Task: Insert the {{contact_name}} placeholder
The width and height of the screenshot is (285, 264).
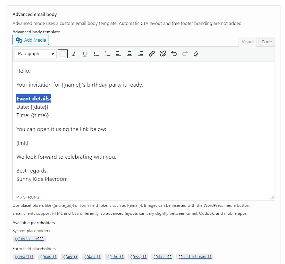Action: (194, 257)
